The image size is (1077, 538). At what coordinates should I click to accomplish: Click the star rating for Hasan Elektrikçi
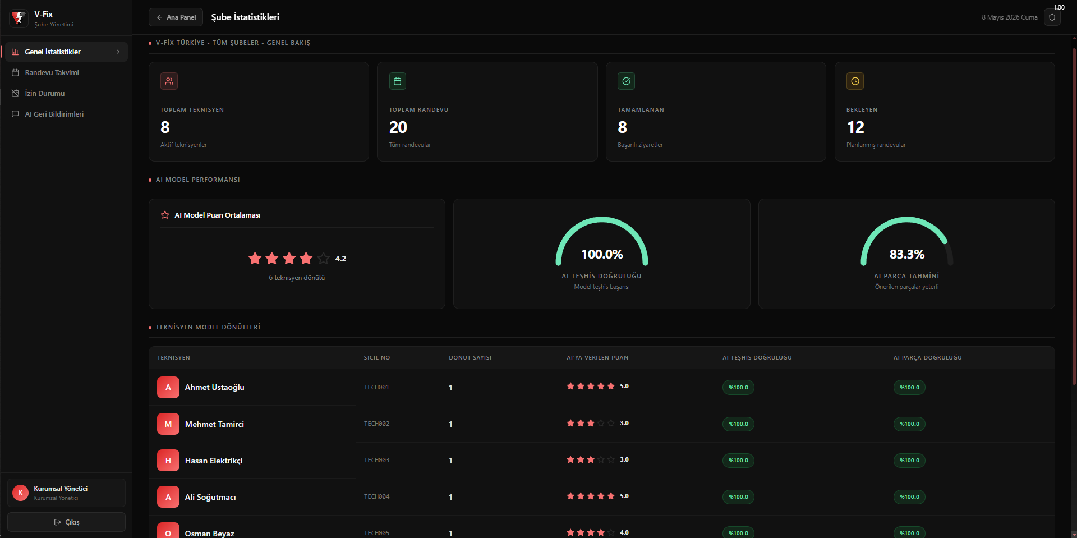591,459
